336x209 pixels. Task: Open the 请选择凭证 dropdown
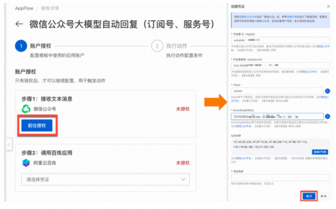tap(105, 179)
